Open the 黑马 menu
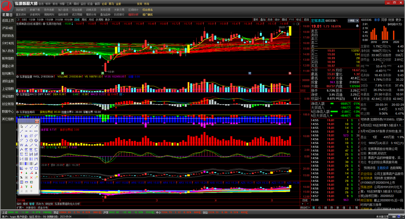 pyautogui.click(x=111, y=4)
